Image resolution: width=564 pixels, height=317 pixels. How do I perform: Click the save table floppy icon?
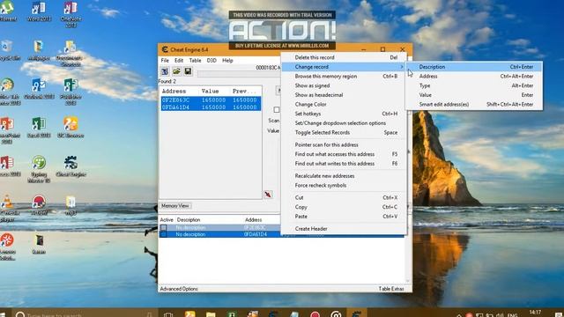click(x=188, y=71)
